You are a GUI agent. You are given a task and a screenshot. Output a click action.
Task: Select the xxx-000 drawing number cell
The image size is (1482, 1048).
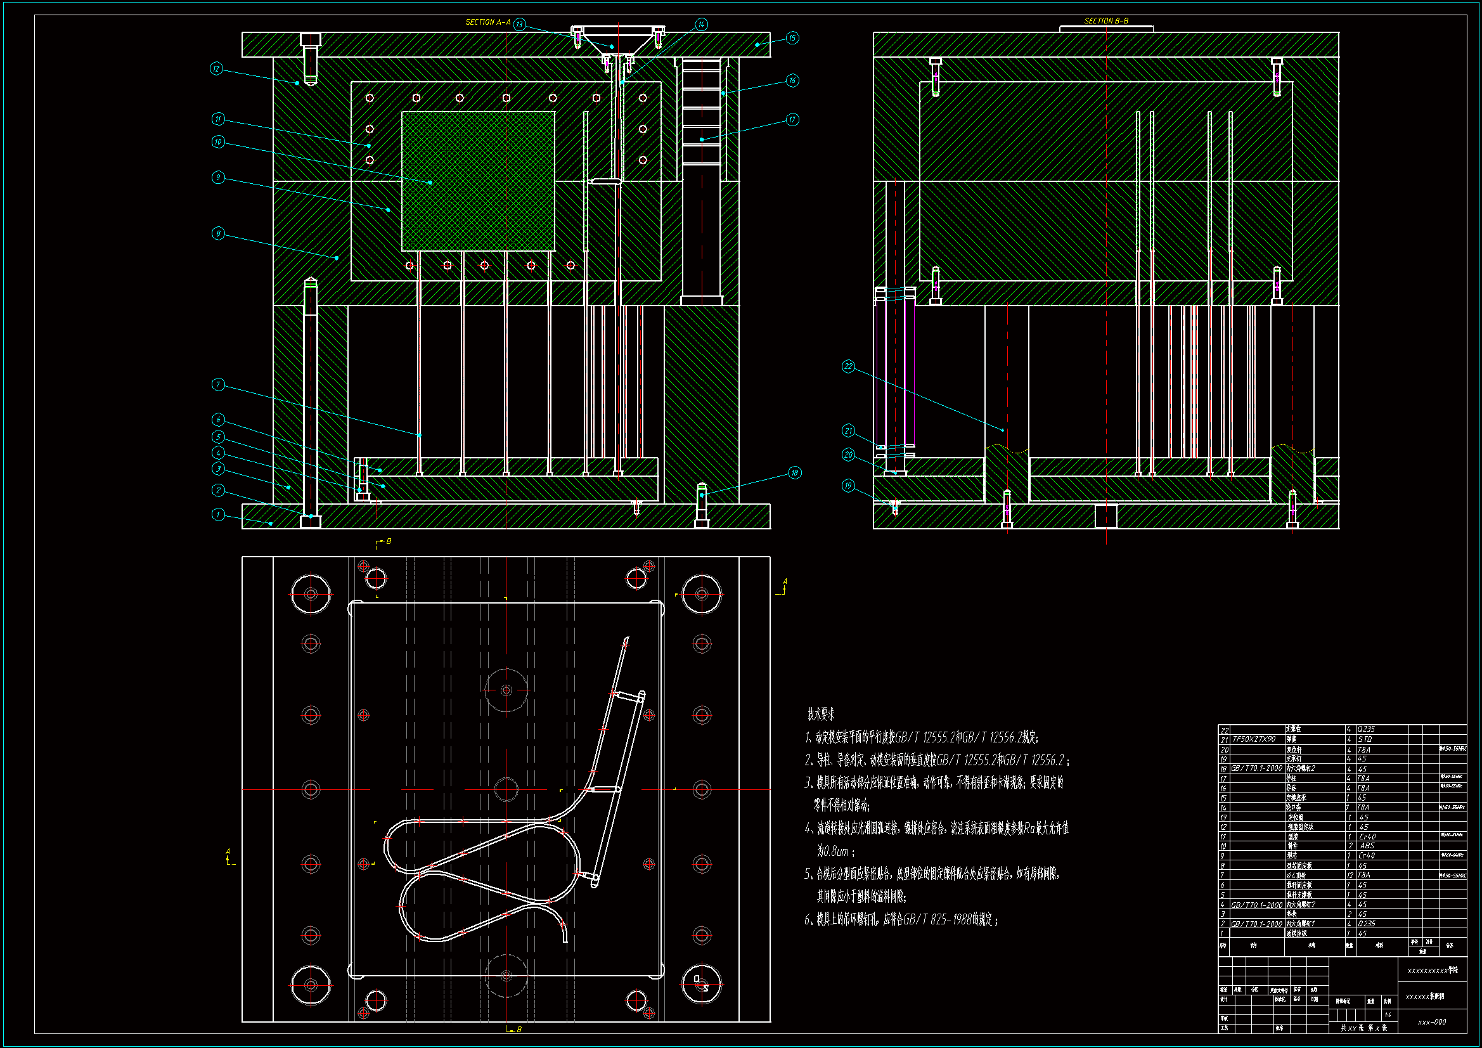(x=1432, y=1022)
